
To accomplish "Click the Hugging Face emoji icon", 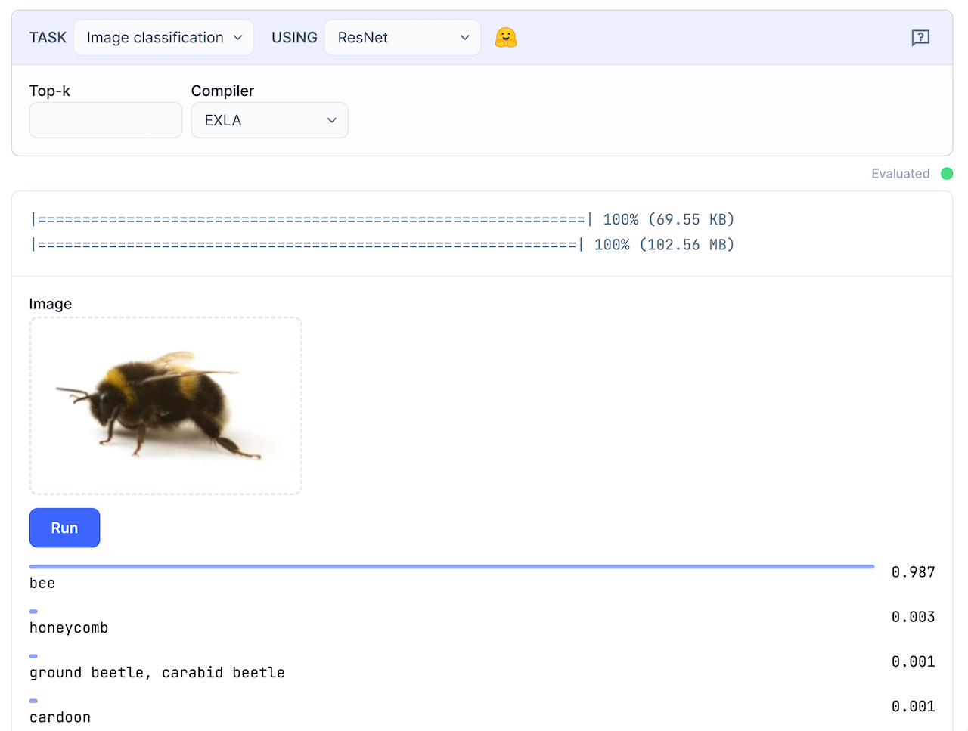I will (506, 37).
